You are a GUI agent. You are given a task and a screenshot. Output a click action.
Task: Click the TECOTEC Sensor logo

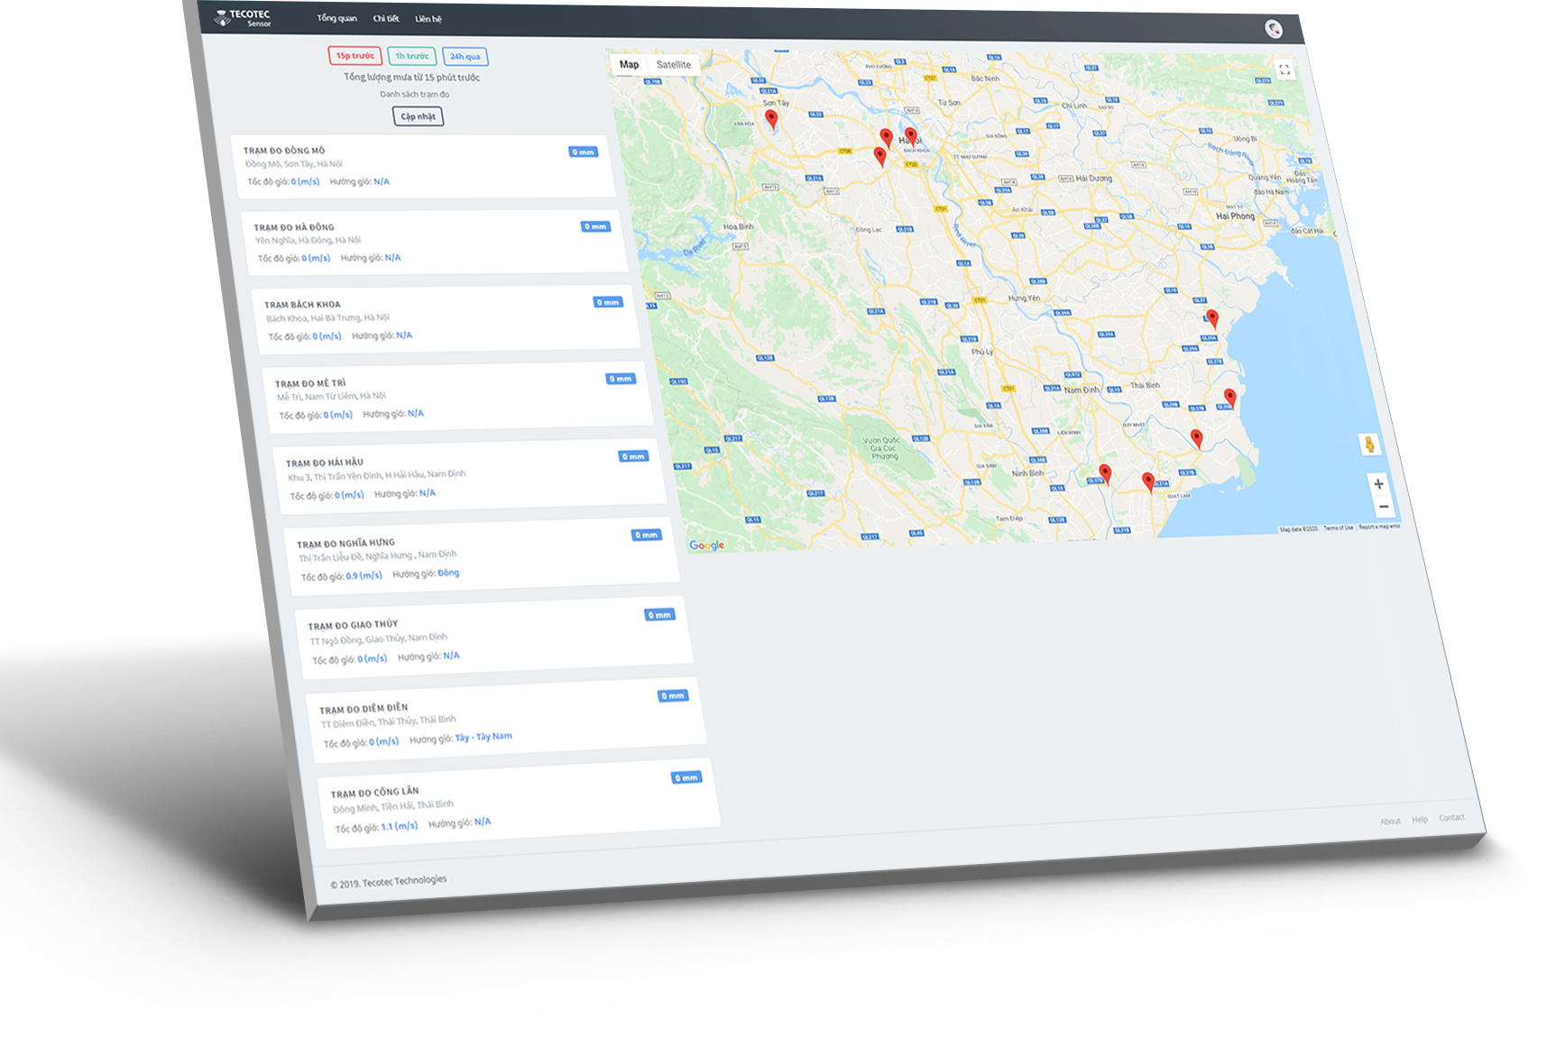(243, 18)
